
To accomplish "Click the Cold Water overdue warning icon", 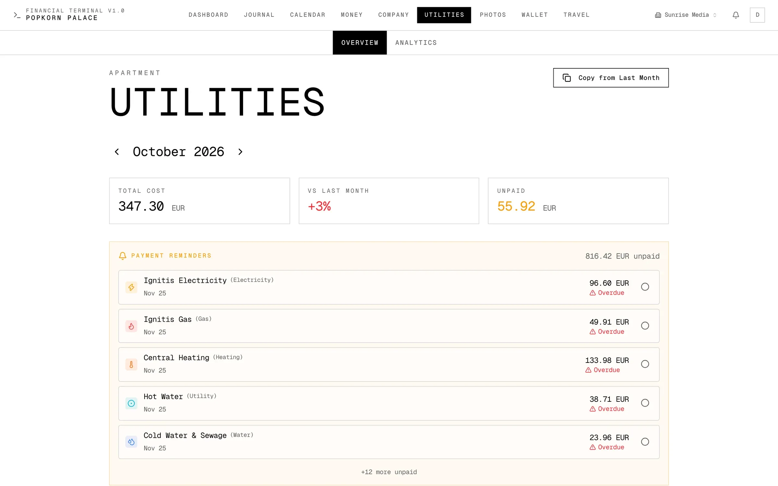I will point(593,447).
